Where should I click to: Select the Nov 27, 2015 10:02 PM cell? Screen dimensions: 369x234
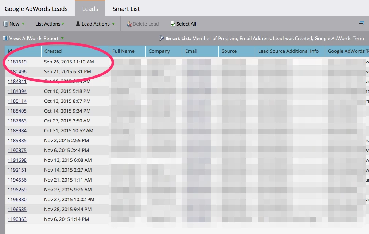point(75,200)
